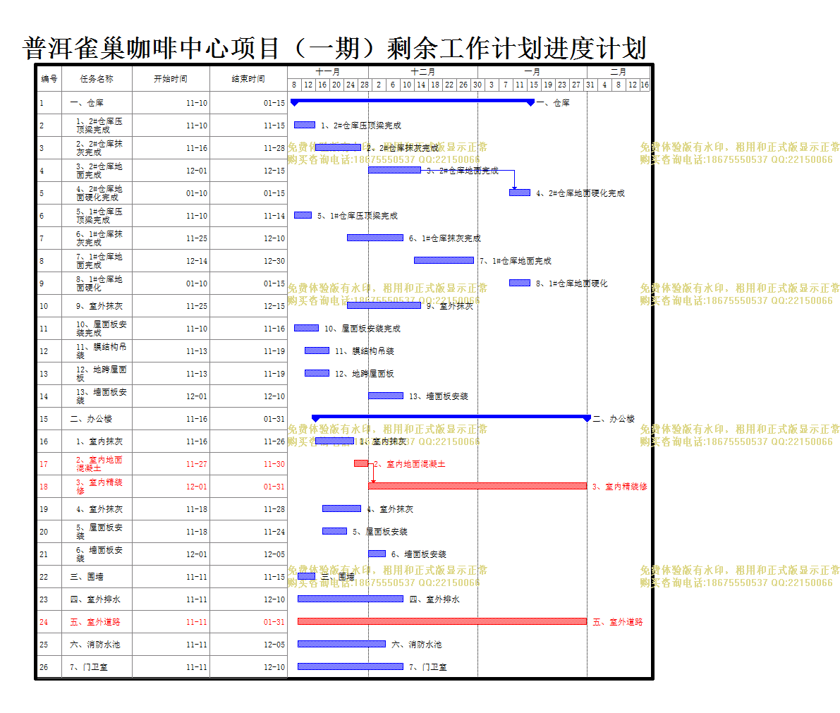This screenshot has width=840, height=713.
Task: Select the blue 仓库 summary bar
Action: [413, 102]
